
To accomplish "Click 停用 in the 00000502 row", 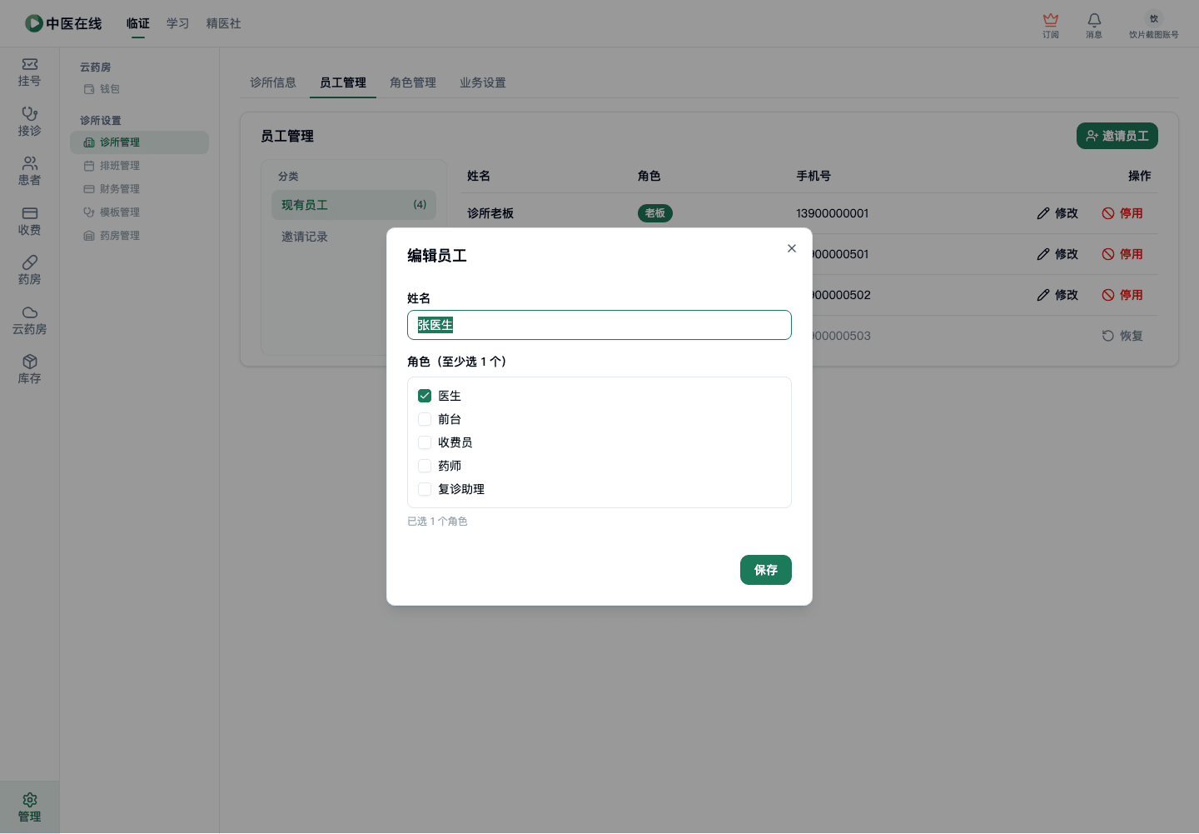I will [x=1122, y=295].
